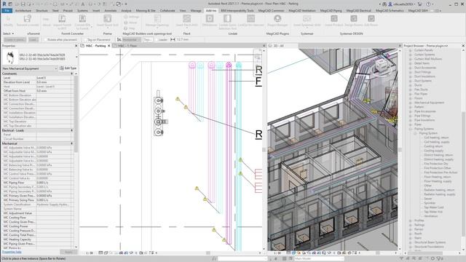Screen dimensions: 466x262
Task: Expand the Duct Systems tree node
Action: point(411,81)
